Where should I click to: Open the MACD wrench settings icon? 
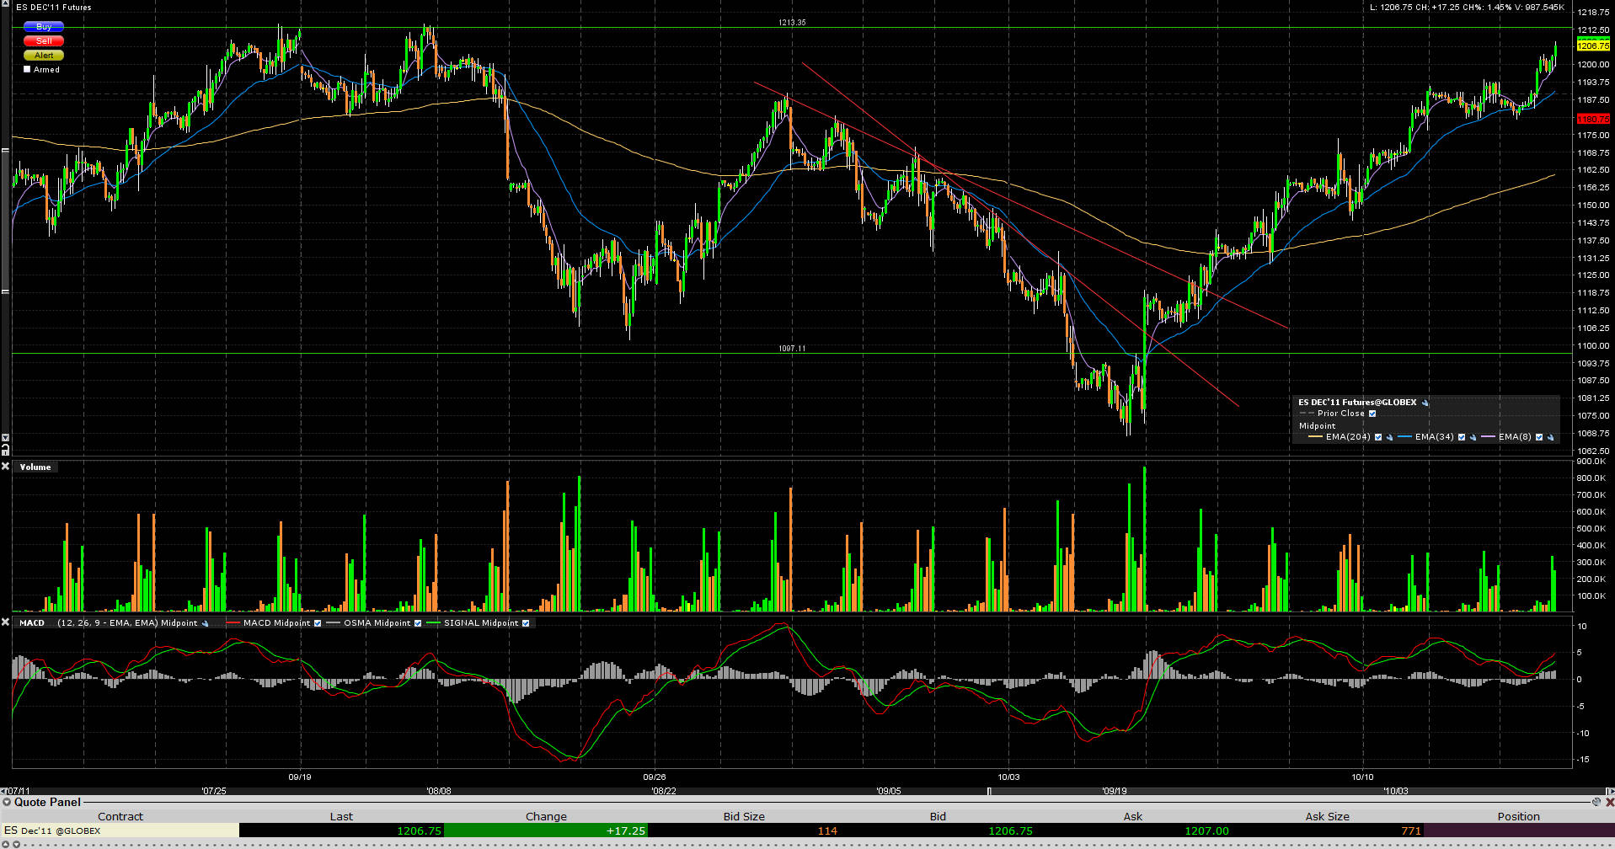205,623
